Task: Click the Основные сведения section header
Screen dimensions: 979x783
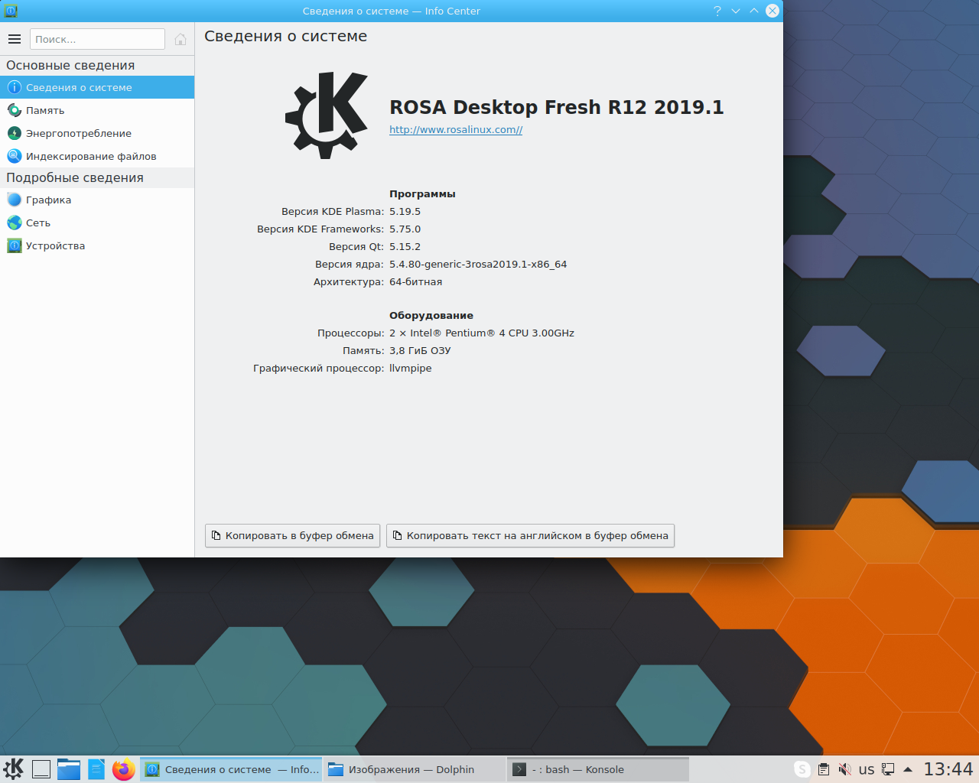Action: tap(70, 66)
